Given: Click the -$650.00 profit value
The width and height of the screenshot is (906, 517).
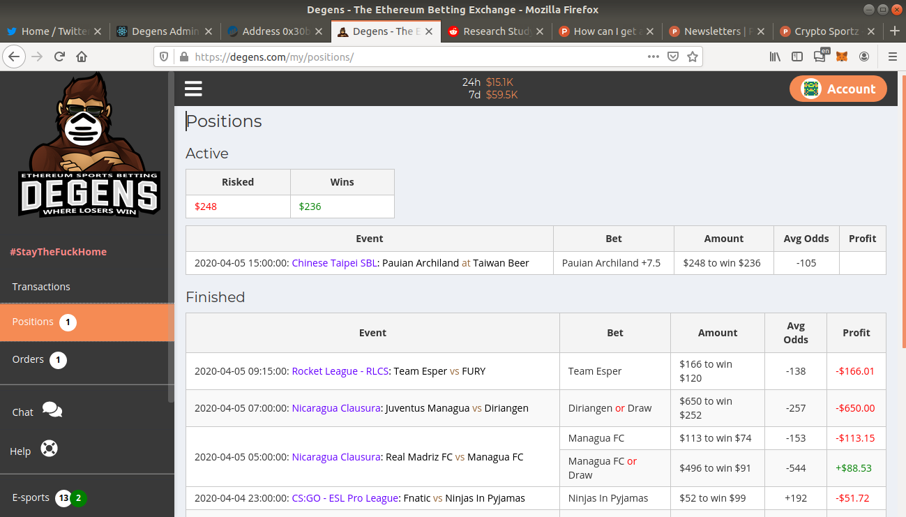Looking at the screenshot, I should pyautogui.click(x=855, y=408).
